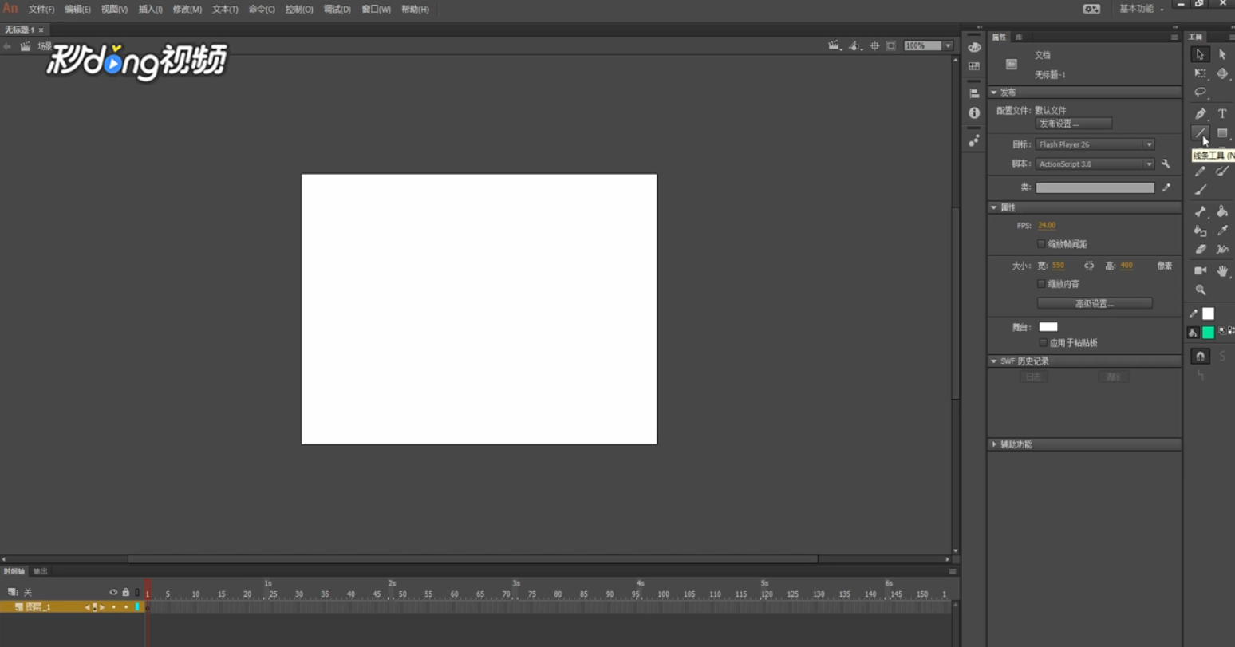
Task: Click the 发布设置... button
Action: tap(1073, 124)
